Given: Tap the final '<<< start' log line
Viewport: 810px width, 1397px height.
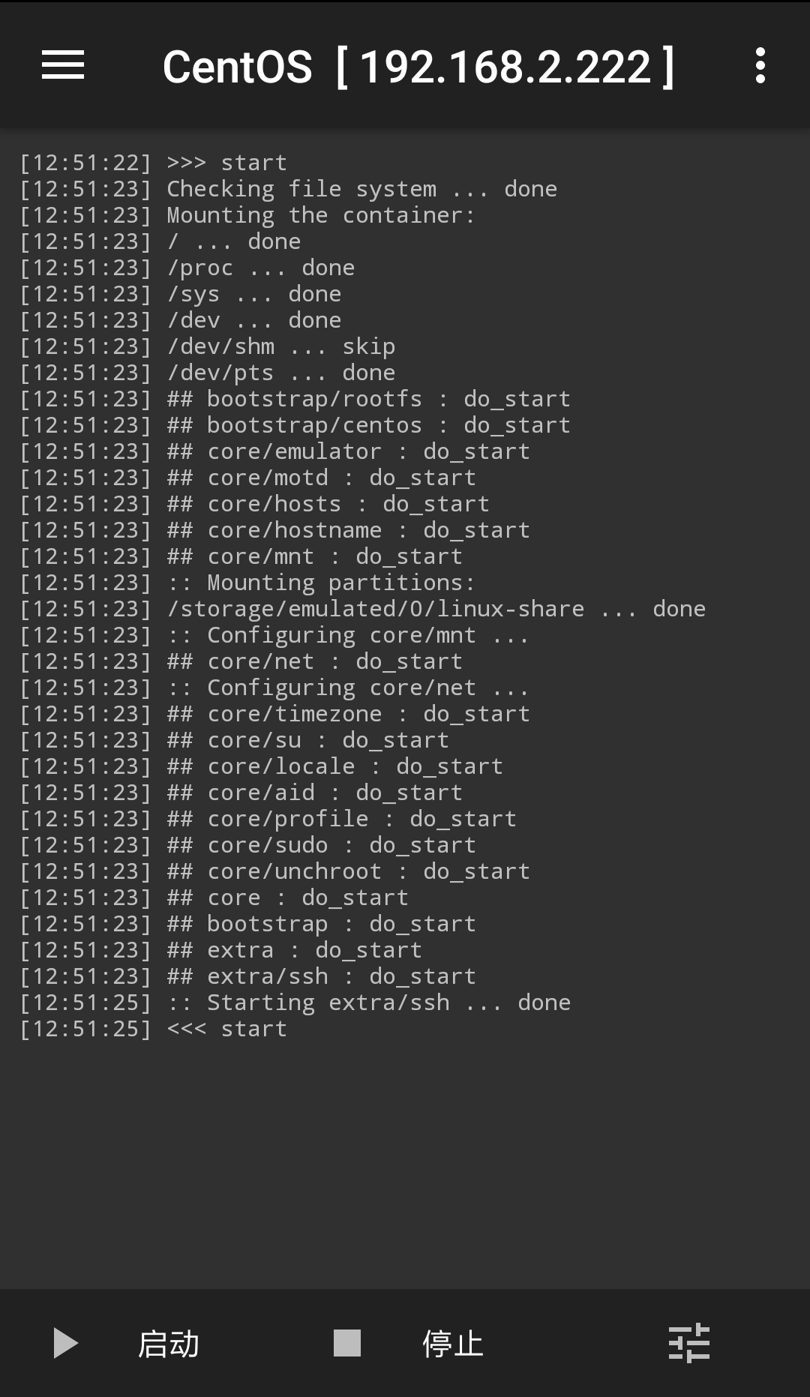Looking at the screenshot, I should 226,1029.
